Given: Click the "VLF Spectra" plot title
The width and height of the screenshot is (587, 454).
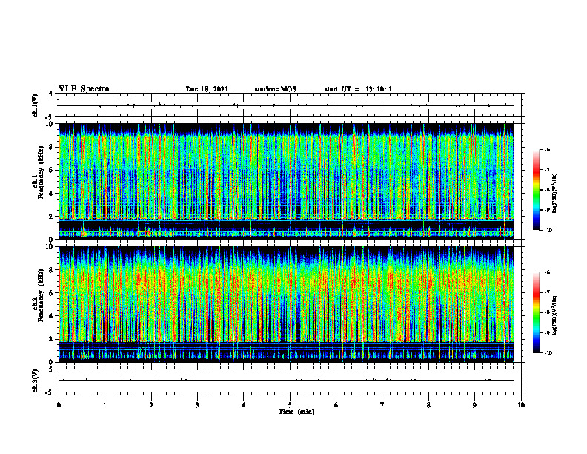Looking at the screenshot, I should tap(84, 89).
